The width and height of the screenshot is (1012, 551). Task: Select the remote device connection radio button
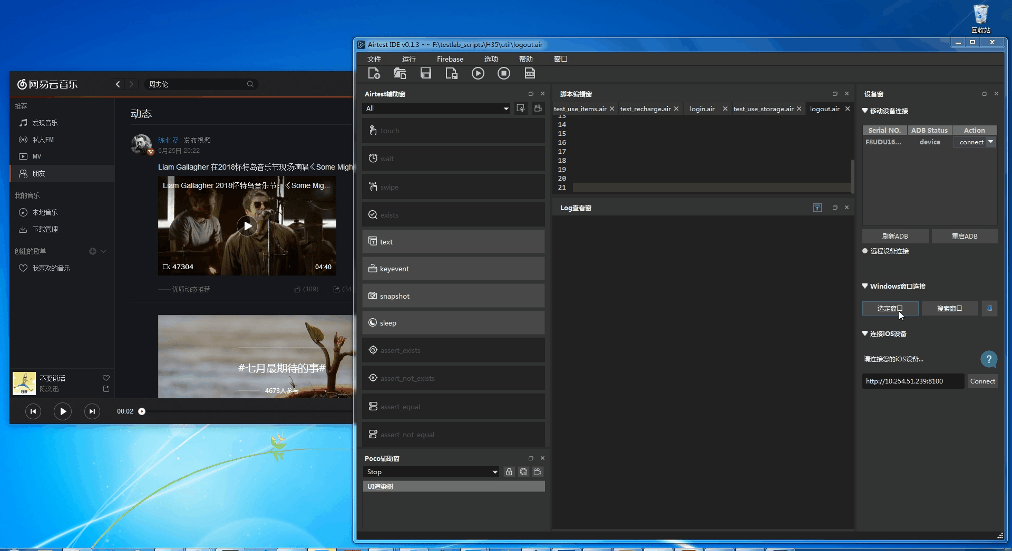tap(865, 251)
